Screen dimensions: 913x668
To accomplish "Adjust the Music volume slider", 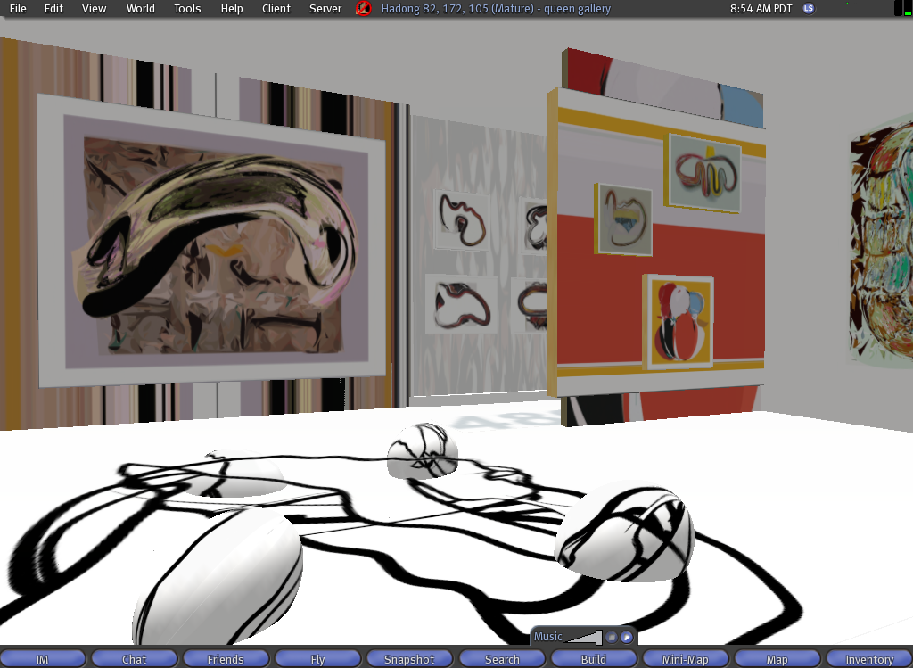I will (x=584, y=637).
